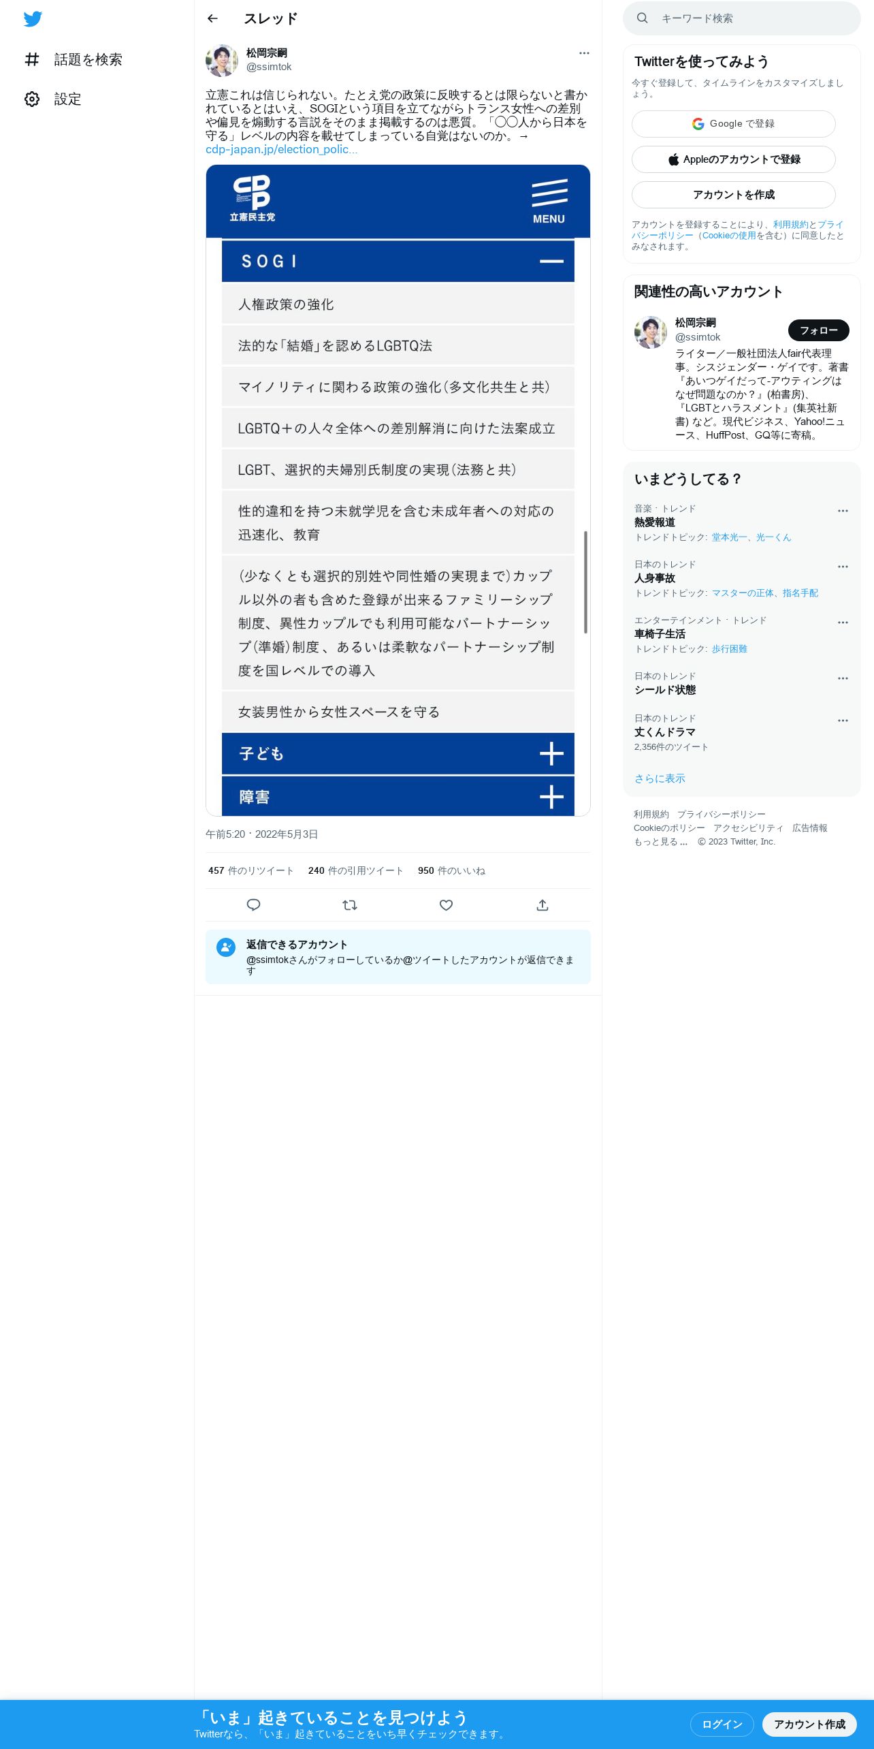Click the back arrow beside スレッド
874x1749 pixels.
click(212, 18)
